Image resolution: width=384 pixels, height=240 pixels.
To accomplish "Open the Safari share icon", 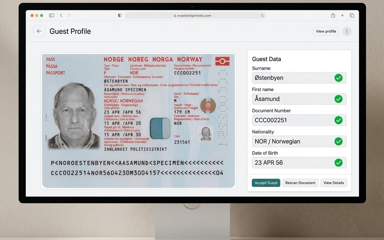I will 333,15.
